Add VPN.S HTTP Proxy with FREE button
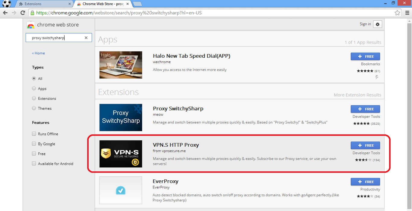Image resolution: width=412 pixels, height=211 pixels. (x=365, y=145)
